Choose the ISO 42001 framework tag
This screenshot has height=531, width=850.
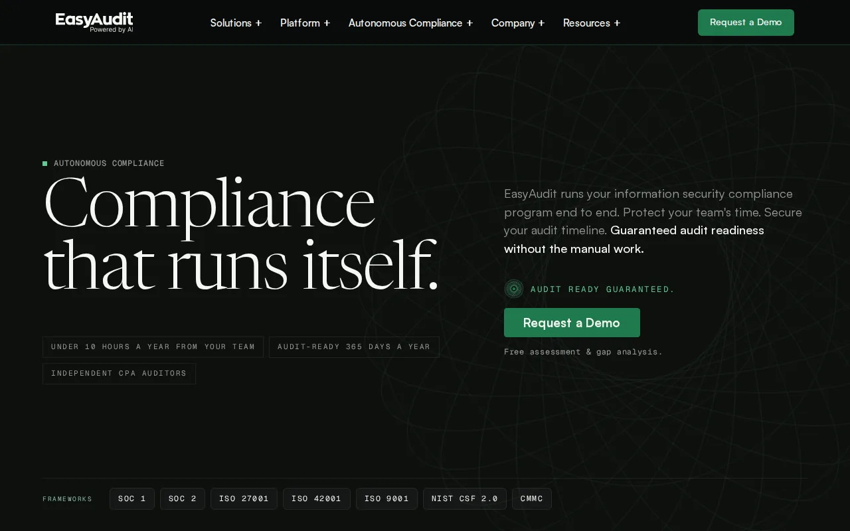click(x=317, y=498)
